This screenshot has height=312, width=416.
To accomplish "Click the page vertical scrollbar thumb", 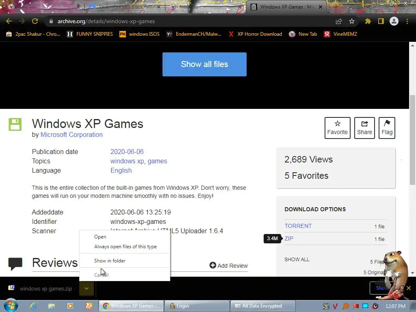I will (x=412, y=140).
